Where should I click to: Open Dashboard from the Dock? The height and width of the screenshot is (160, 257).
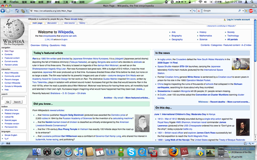tap(47, 152)
